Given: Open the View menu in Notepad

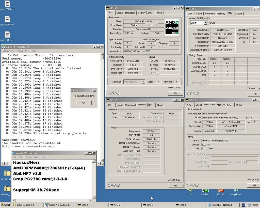Looking at the screenshot, I should point(36,157).
